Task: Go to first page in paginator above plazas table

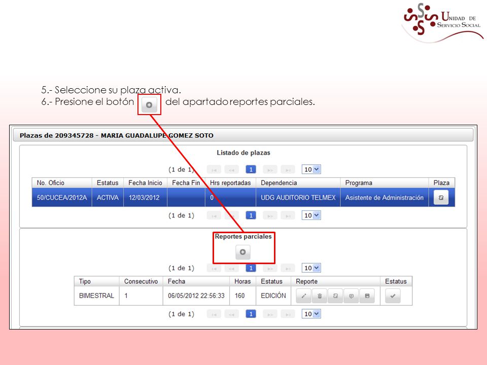Action: (214, 169)
